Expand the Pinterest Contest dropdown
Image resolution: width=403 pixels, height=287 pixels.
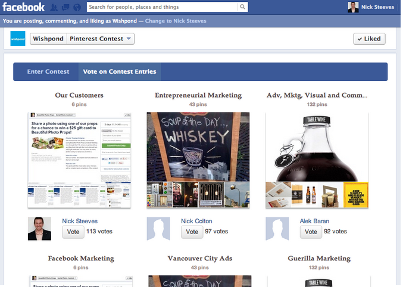tap(101, 39)
